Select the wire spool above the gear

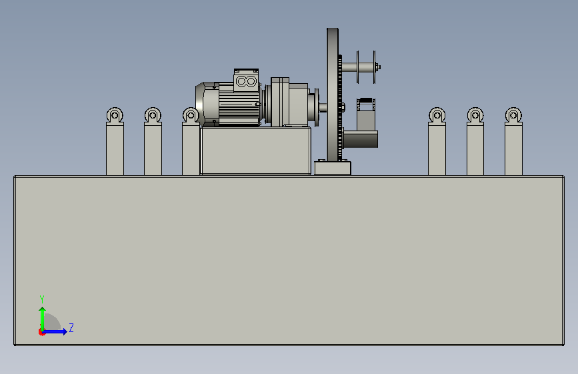coord(366,67)
